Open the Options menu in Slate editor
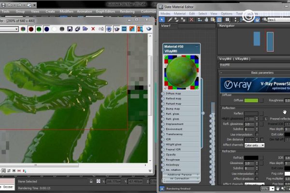This screenshot has height=193, width=290. coord(226,14)
